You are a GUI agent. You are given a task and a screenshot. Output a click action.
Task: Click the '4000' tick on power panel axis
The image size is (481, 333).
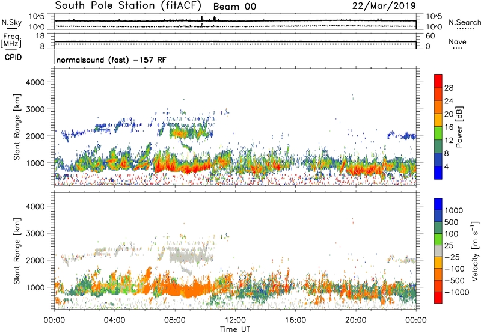tap(35, 82)
